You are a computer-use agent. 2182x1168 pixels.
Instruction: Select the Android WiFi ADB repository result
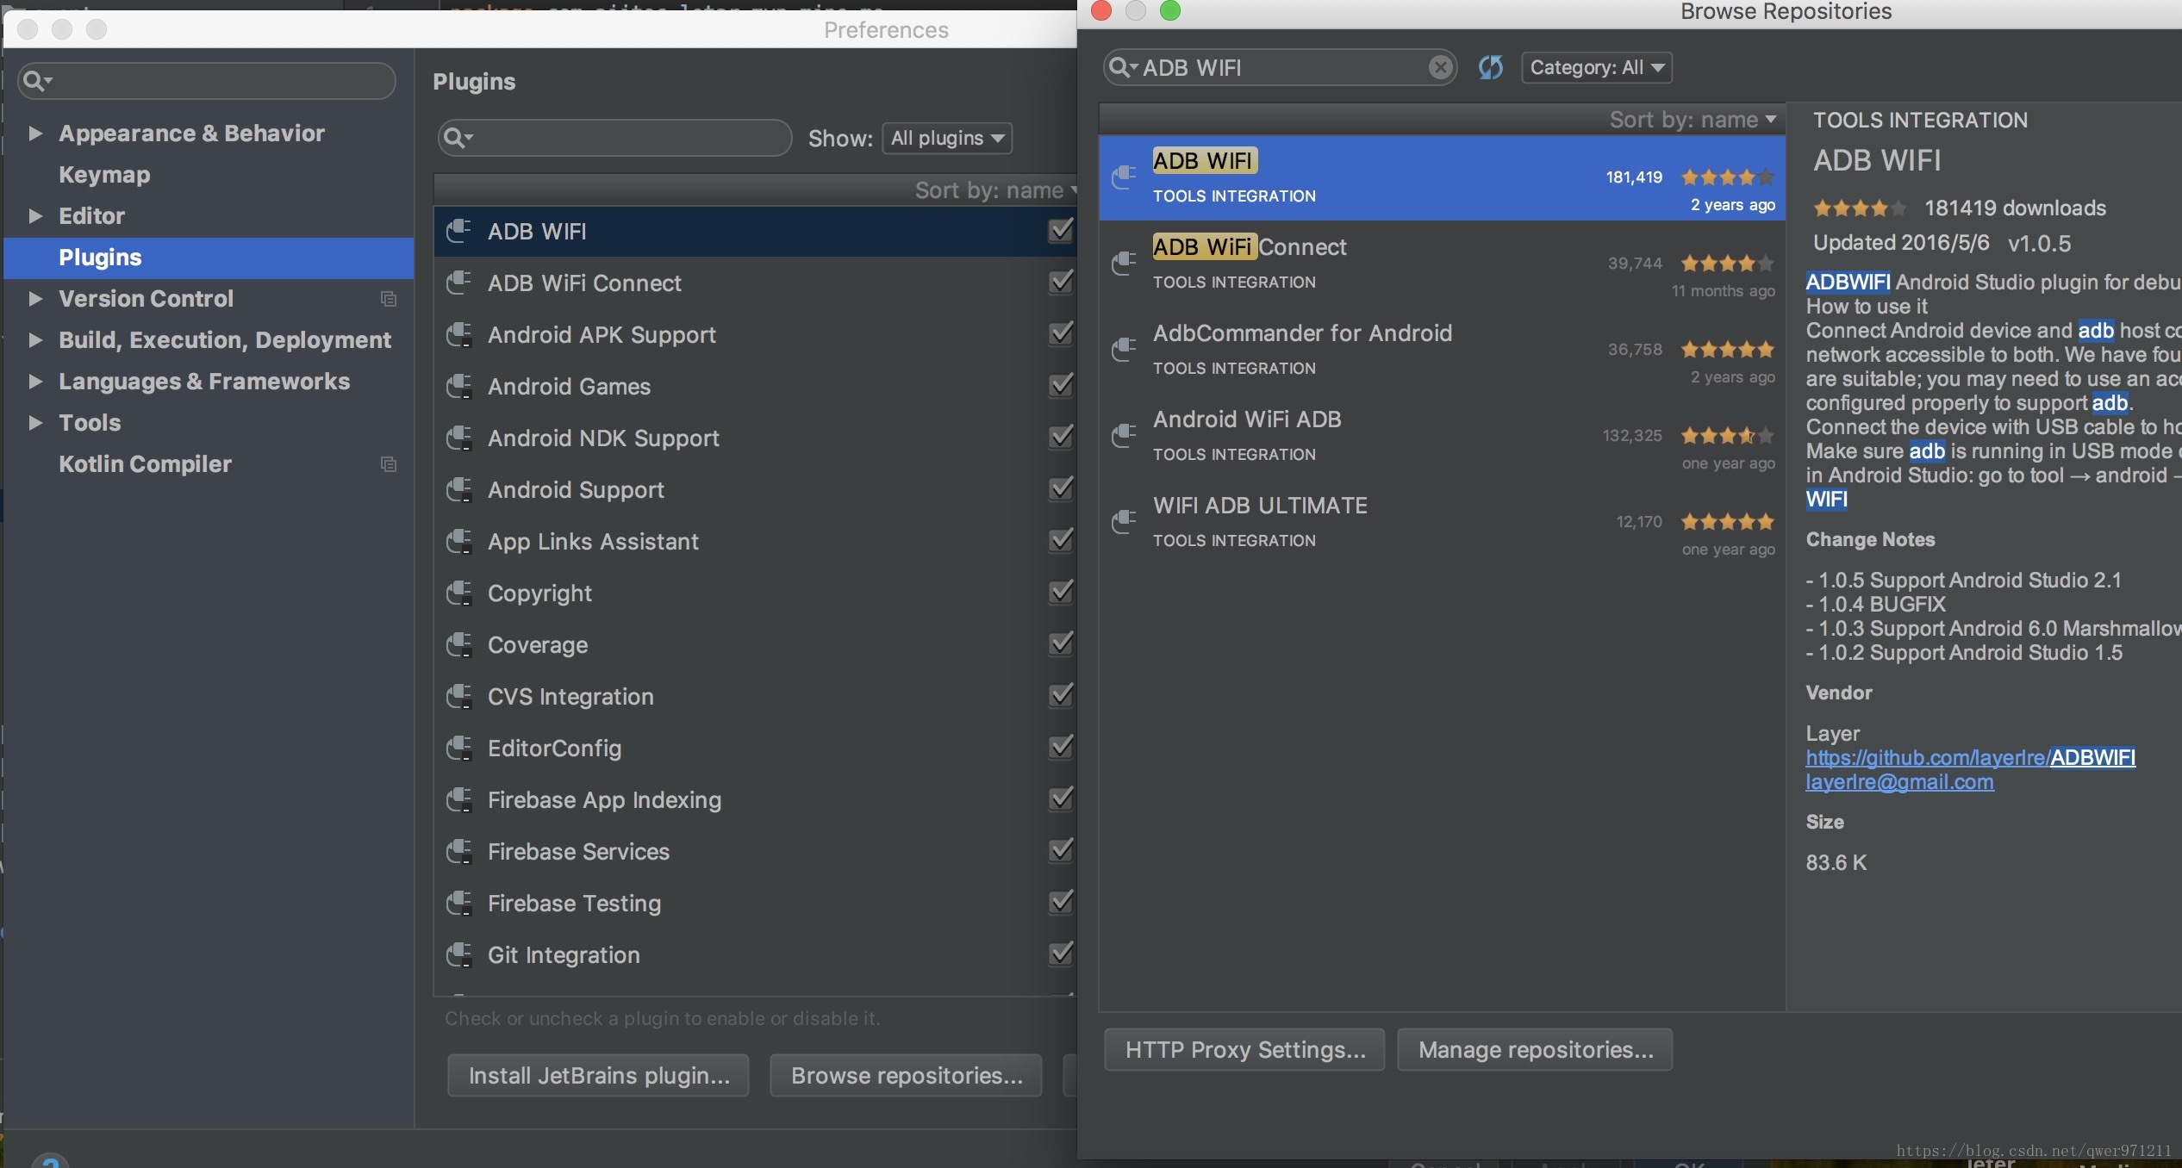point(1442,436)
